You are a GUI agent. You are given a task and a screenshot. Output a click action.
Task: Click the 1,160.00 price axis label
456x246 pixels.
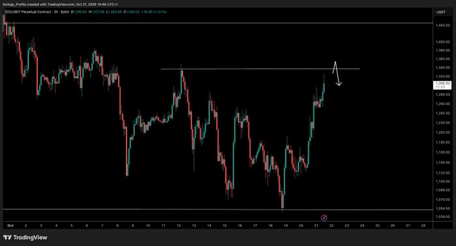[443, 152]
